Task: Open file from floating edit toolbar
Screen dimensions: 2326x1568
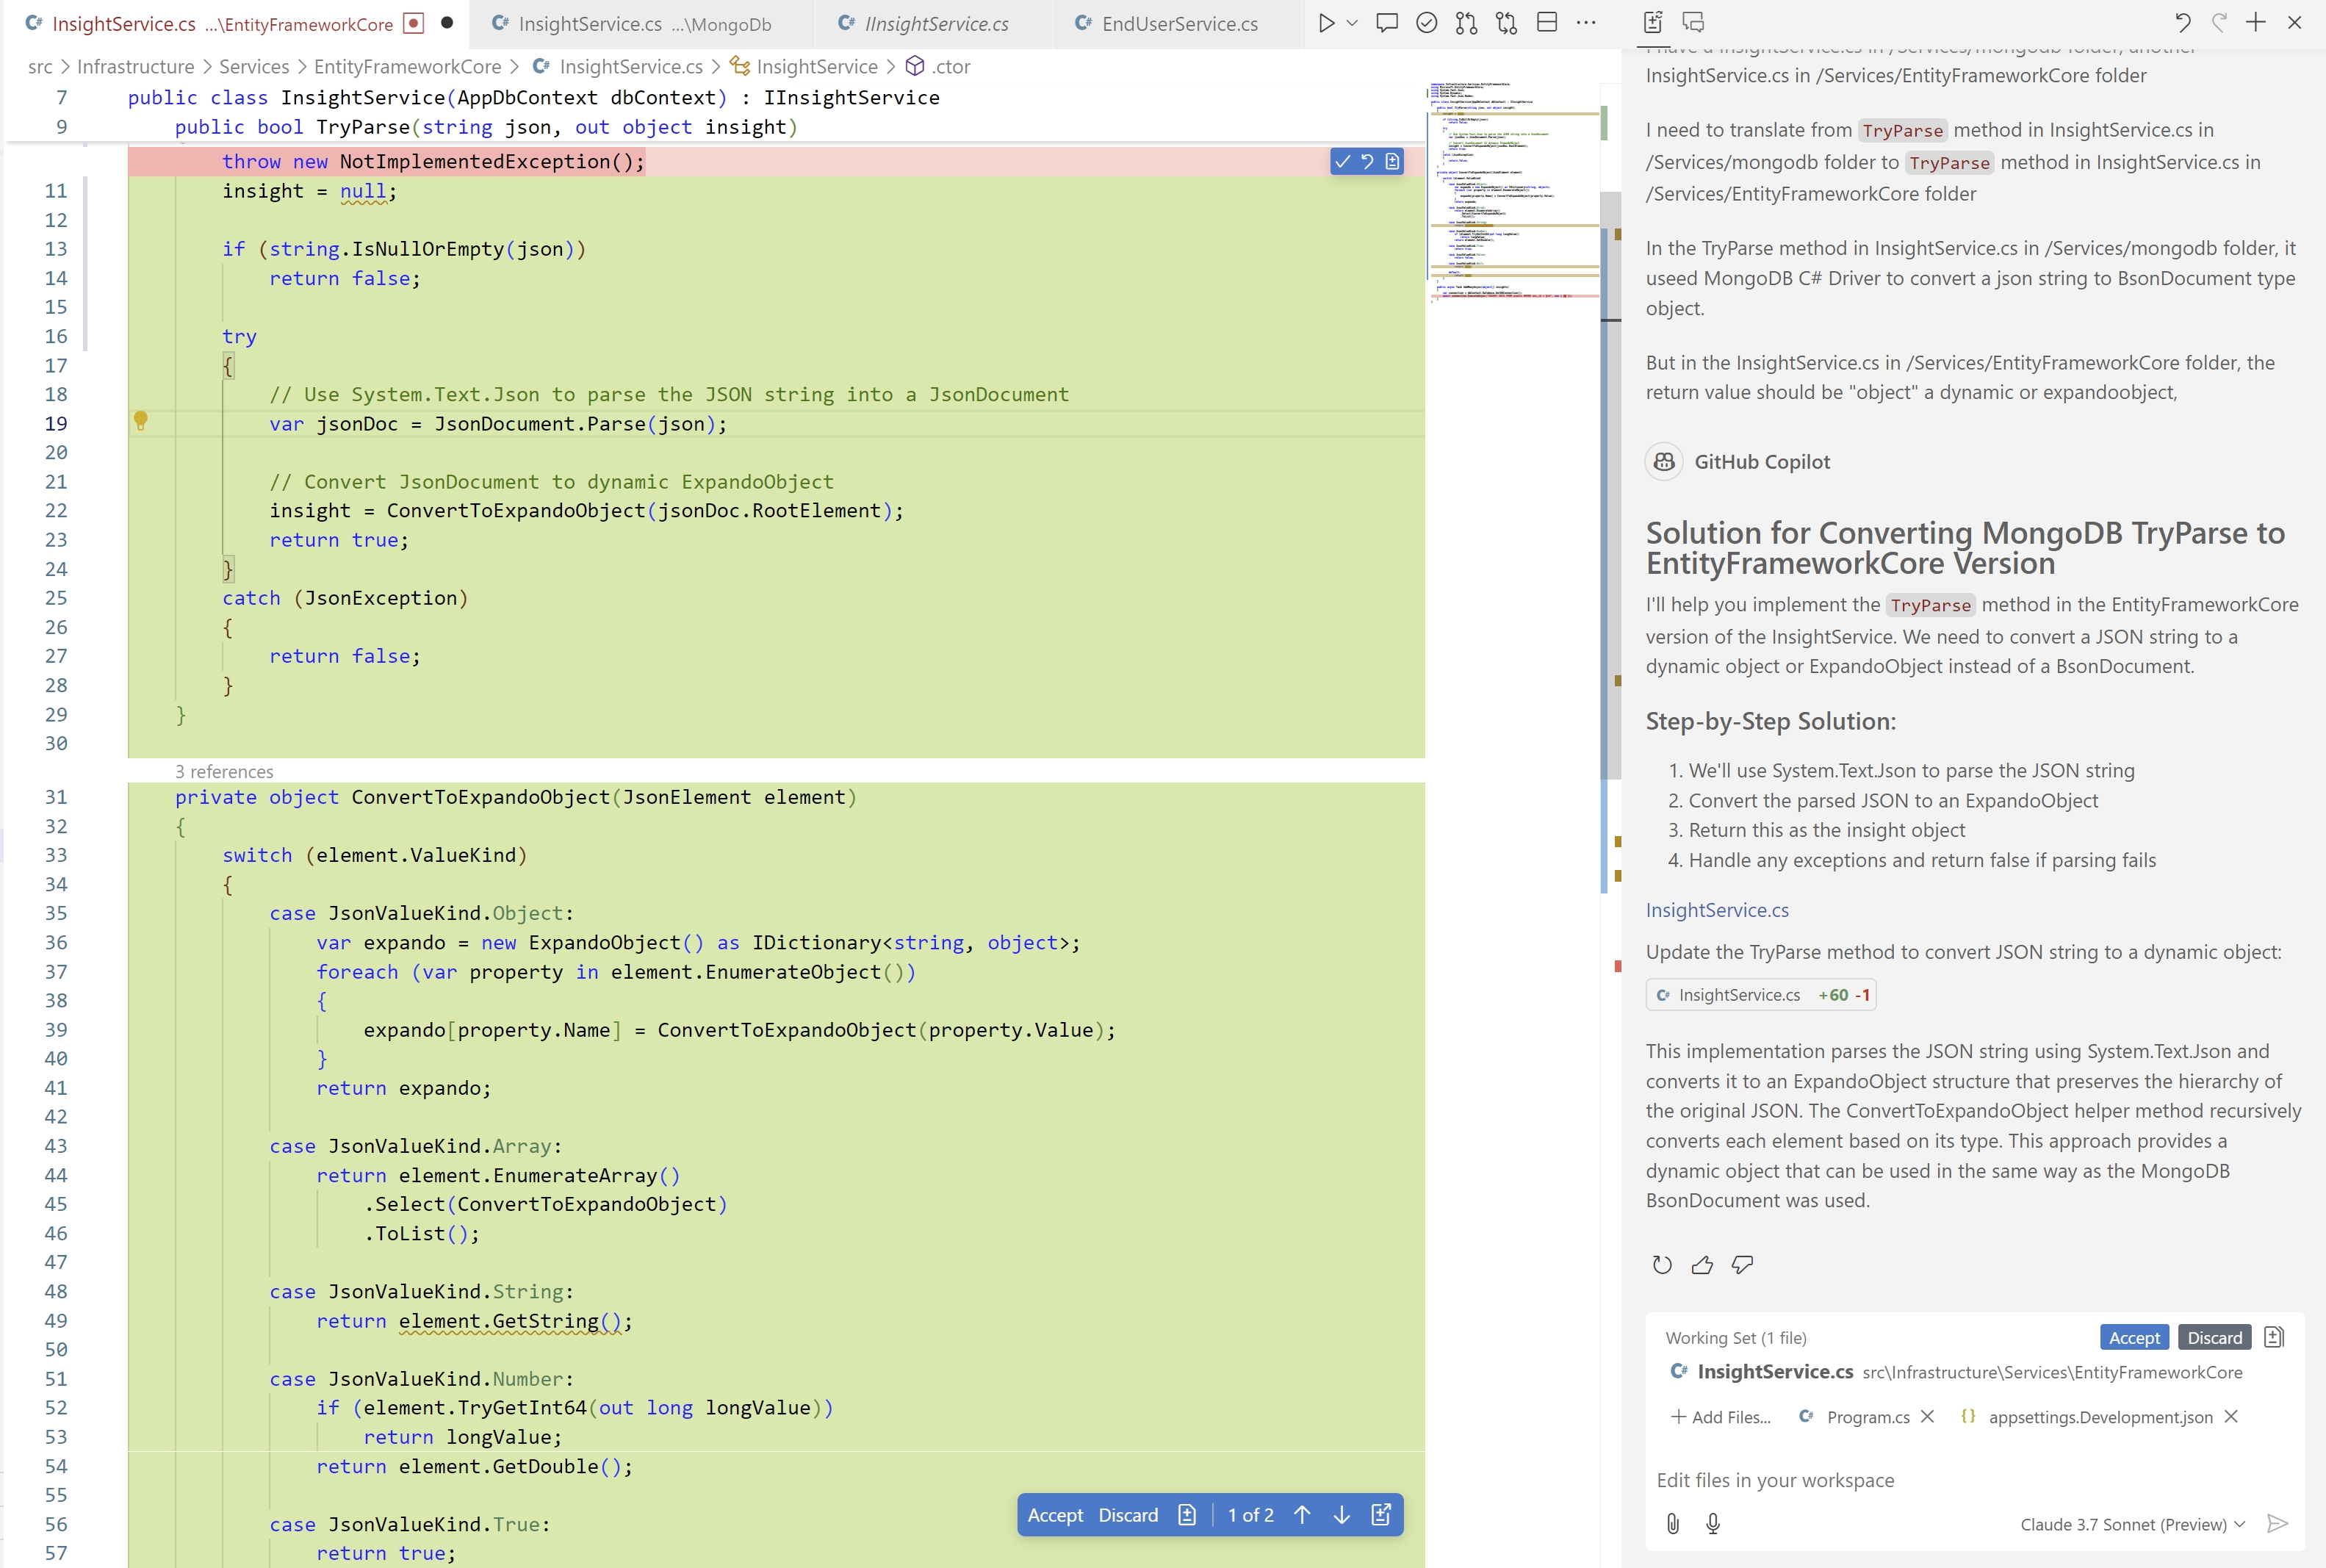Action: pos(1381,1515)
